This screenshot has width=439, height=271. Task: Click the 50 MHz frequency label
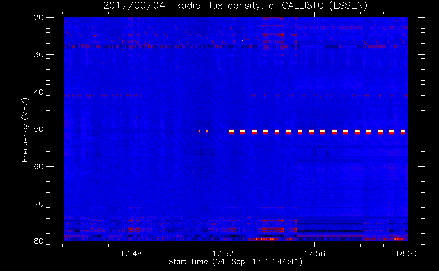39,129
